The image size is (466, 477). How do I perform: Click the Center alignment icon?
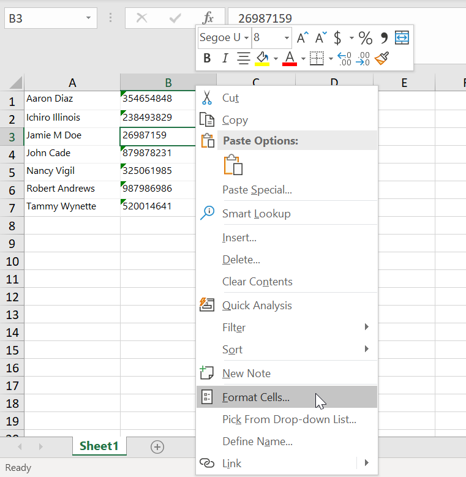243,59
